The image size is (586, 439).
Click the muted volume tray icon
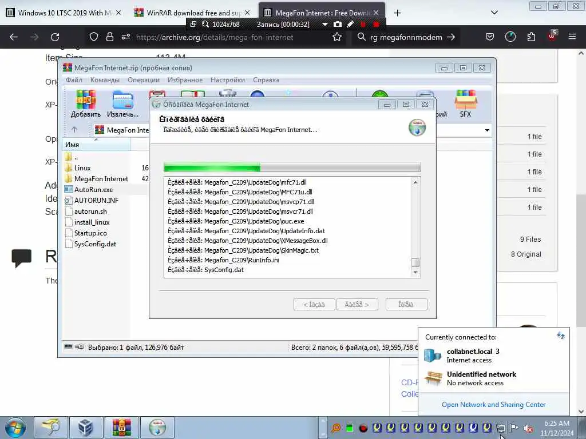528,428
